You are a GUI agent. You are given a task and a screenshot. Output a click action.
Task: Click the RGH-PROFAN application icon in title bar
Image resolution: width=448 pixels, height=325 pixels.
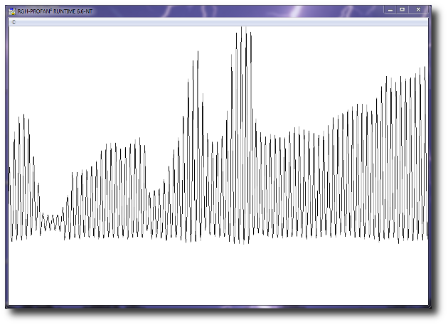tap(12, 11)
